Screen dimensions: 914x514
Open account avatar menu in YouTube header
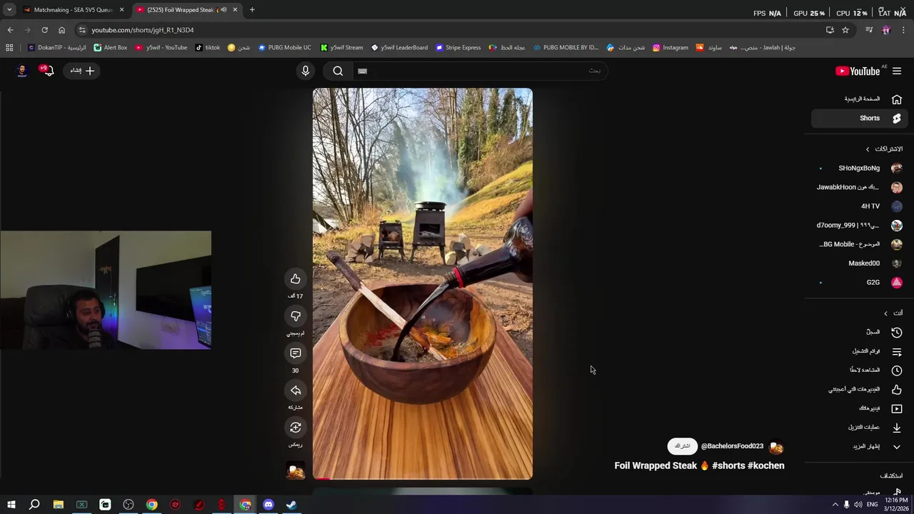coord(21,70)
